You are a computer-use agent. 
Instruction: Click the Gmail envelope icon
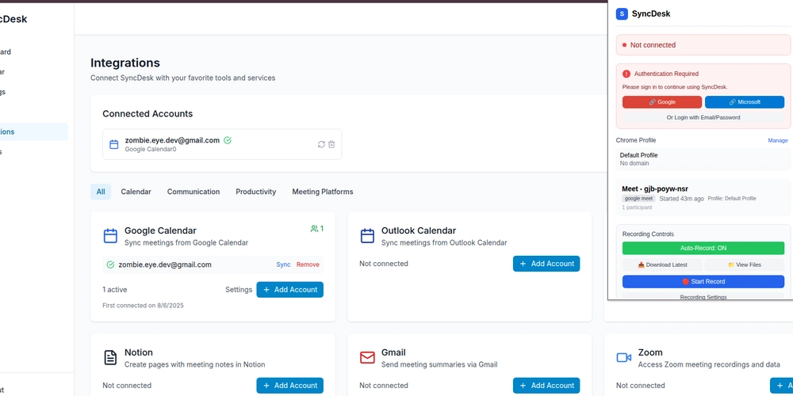click(367, 358)
